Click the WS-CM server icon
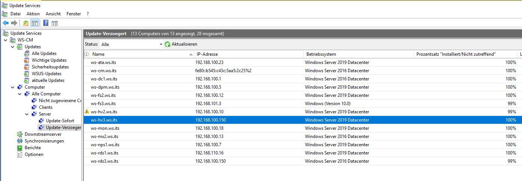The image size is (522, 181). [13, 40]
